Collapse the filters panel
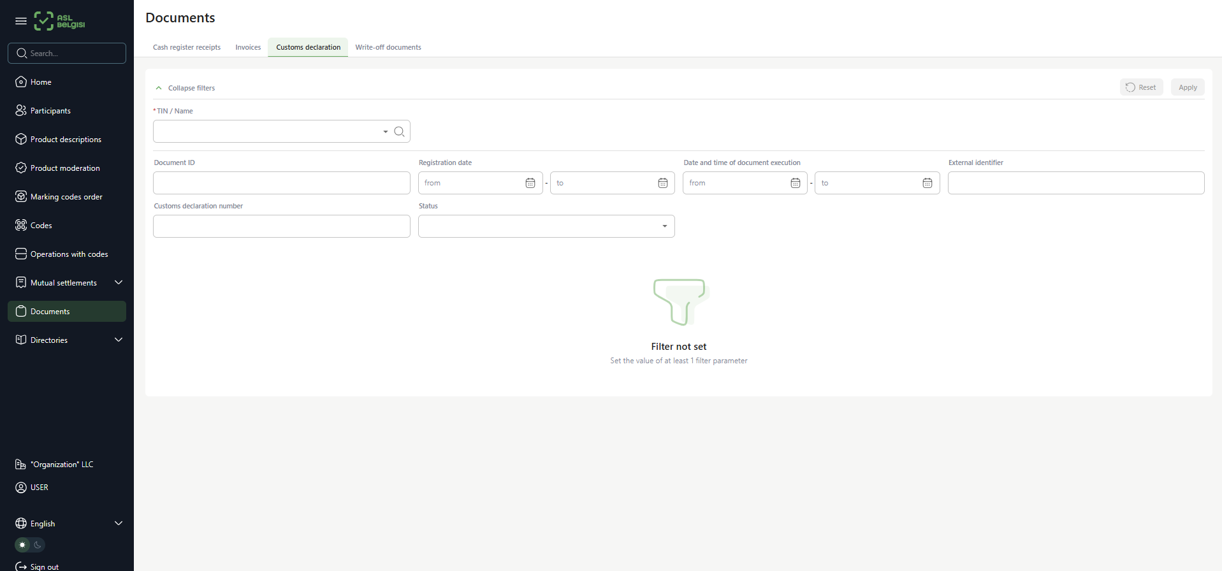The height and width of the screenshot is (571, 1222). 185,88
